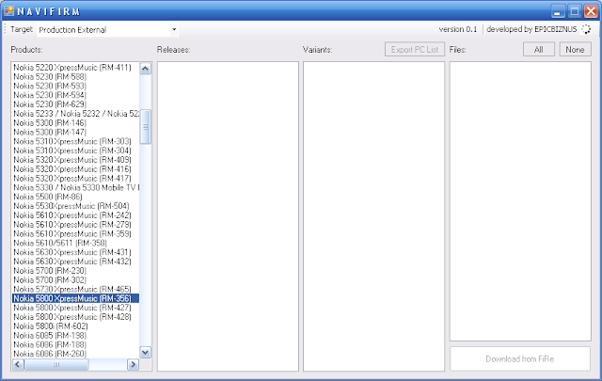Click the products list scroll down arrow
The width and height of the screenshot is (602, 381).
145,352
